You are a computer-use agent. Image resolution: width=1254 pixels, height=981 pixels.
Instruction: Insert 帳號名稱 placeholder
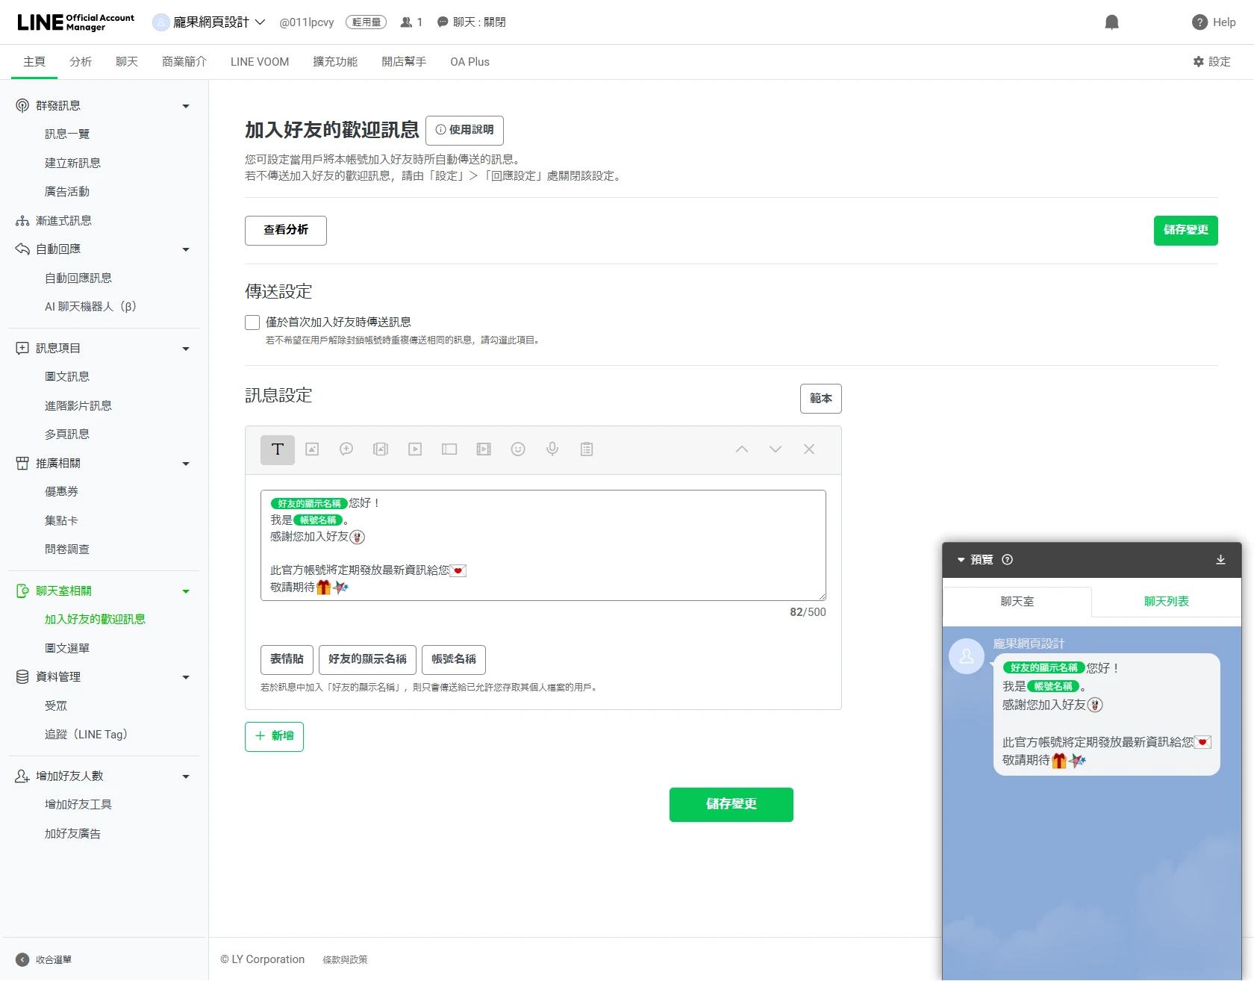click(x=454, y=659)
